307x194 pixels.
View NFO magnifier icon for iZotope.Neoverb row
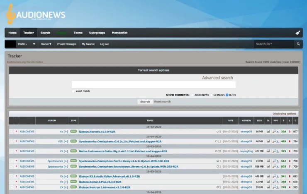274,132
